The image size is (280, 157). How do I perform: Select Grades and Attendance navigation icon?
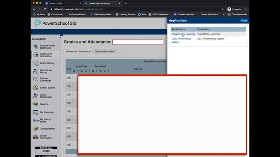click(36, 55)
